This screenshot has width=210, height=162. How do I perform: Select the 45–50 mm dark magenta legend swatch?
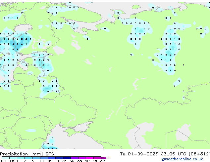(97, 158)
